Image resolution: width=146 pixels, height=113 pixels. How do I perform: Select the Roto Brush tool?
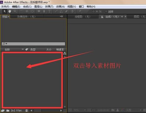73,11
